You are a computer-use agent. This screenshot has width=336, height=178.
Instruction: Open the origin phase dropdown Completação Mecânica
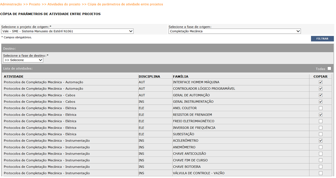[x=235, y=31]
